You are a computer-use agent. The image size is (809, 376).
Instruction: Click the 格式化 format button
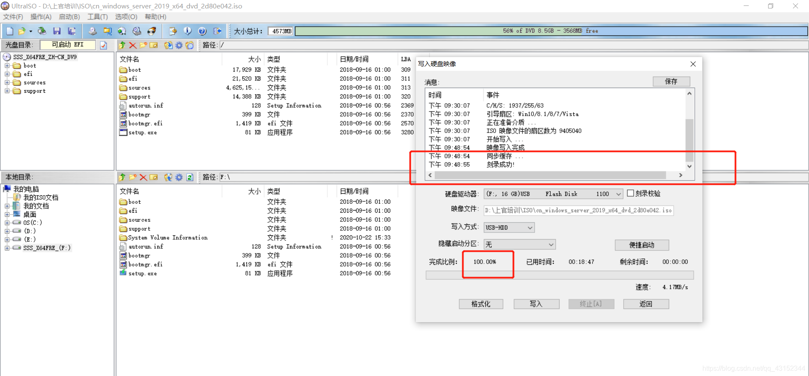481,304
